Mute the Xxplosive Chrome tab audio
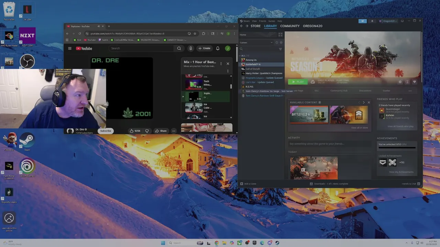The image size is (440, 247). (x=98, y=26)
